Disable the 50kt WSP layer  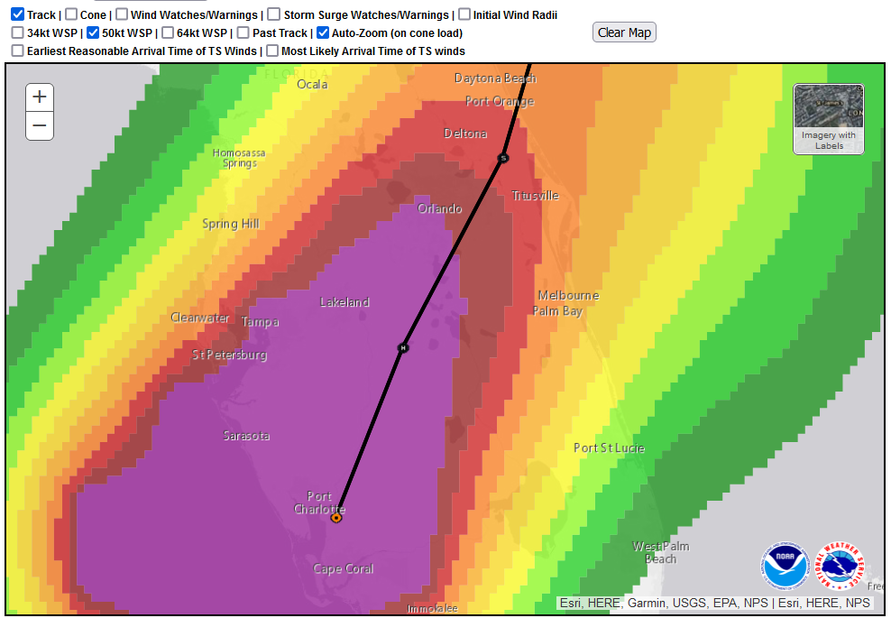(x=93, y=32)
